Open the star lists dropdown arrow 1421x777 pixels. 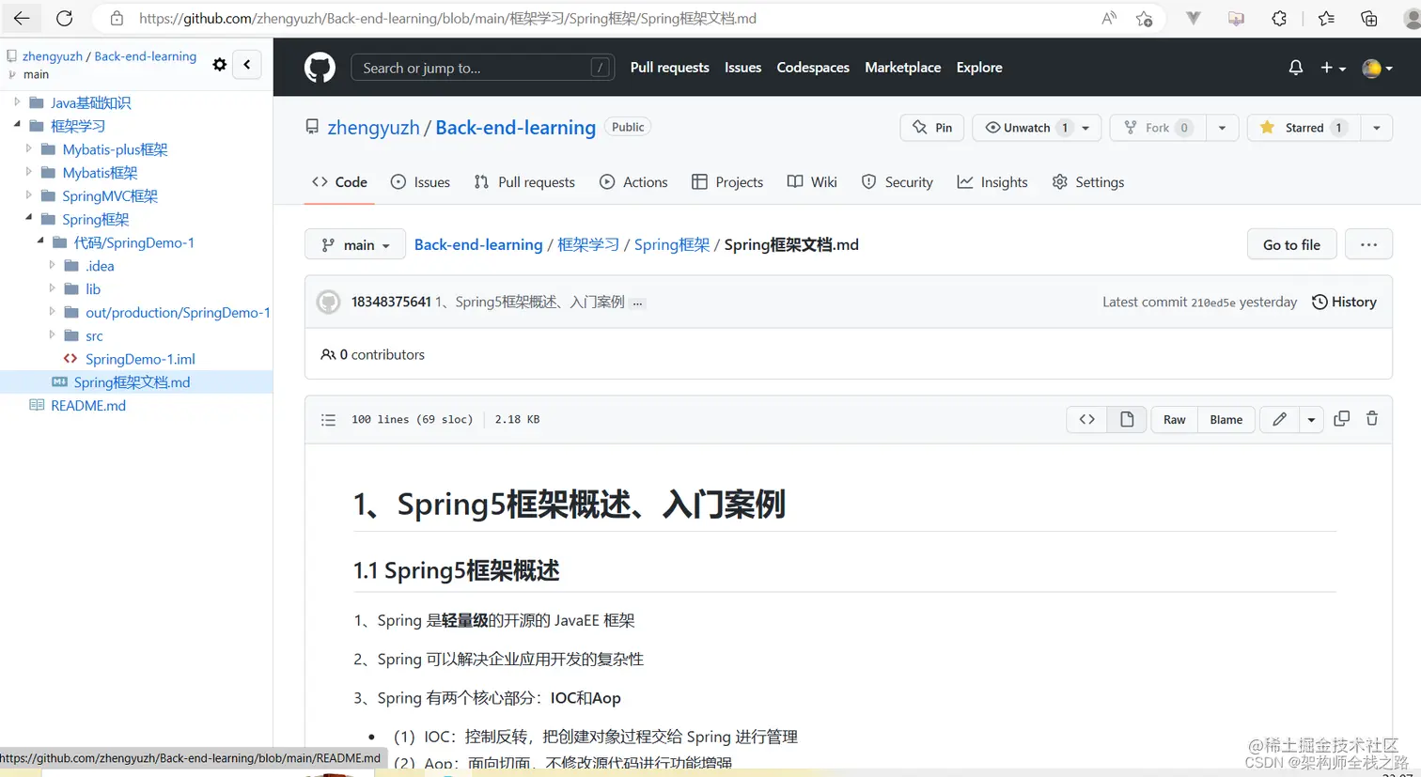pyautogui.click(x=1377, y=128)
